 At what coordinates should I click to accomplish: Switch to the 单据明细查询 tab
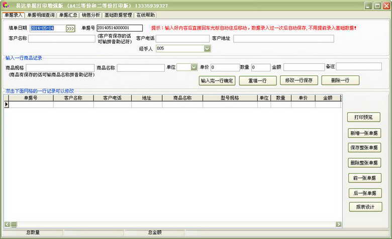point(41,15)
